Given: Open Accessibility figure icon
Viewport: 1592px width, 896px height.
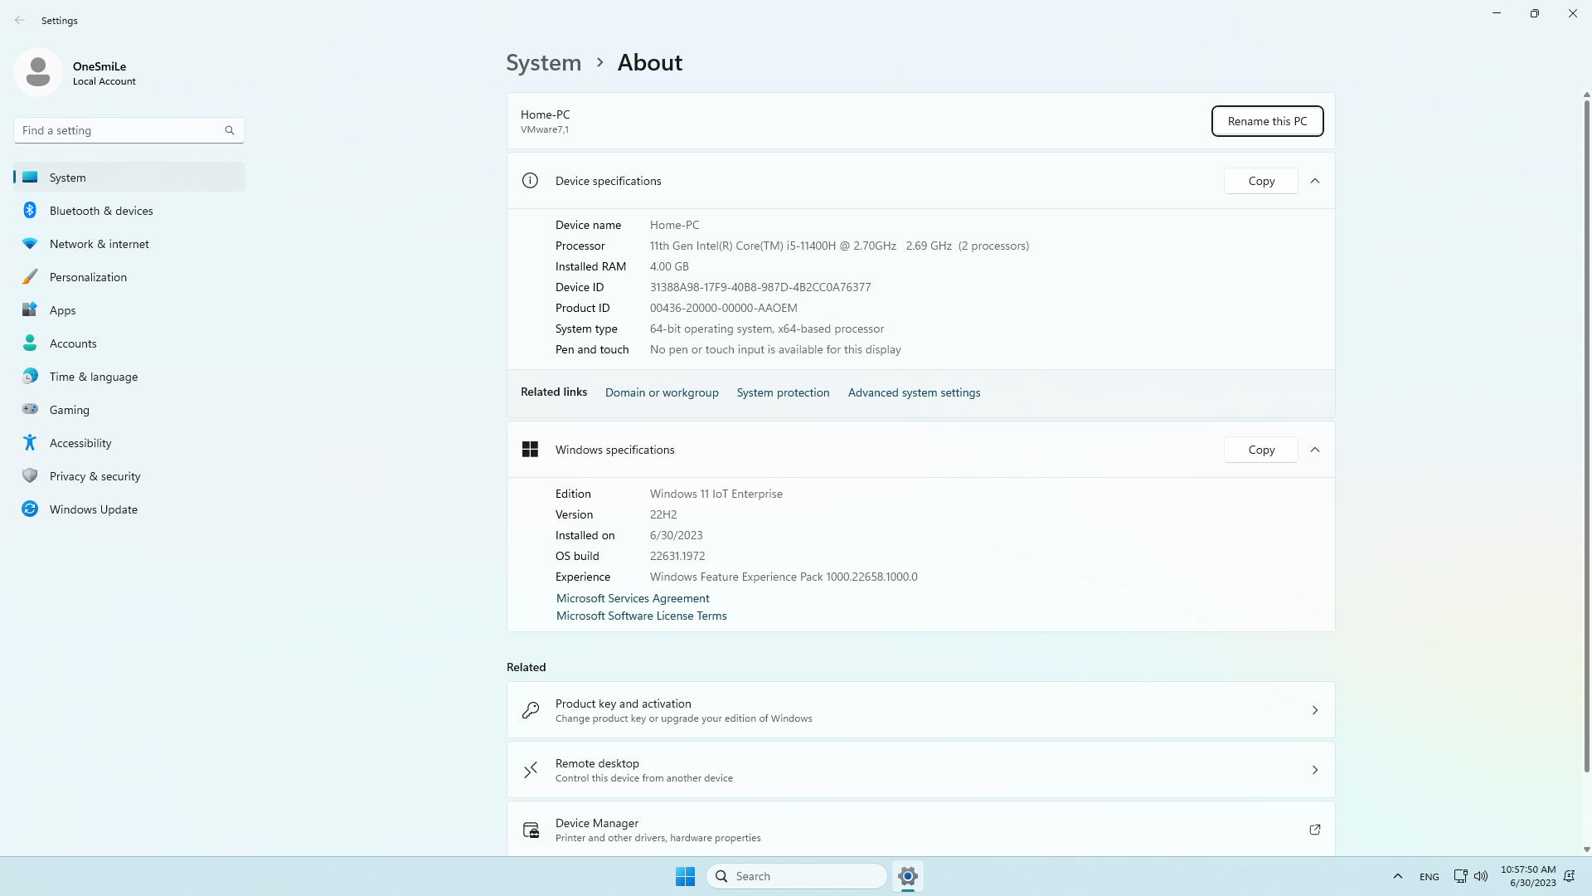Looking at the screenshot, I should [30, 443].
